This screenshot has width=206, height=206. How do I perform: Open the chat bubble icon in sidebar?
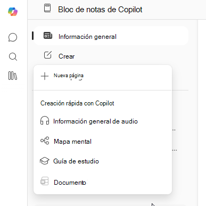click(13, 37)
